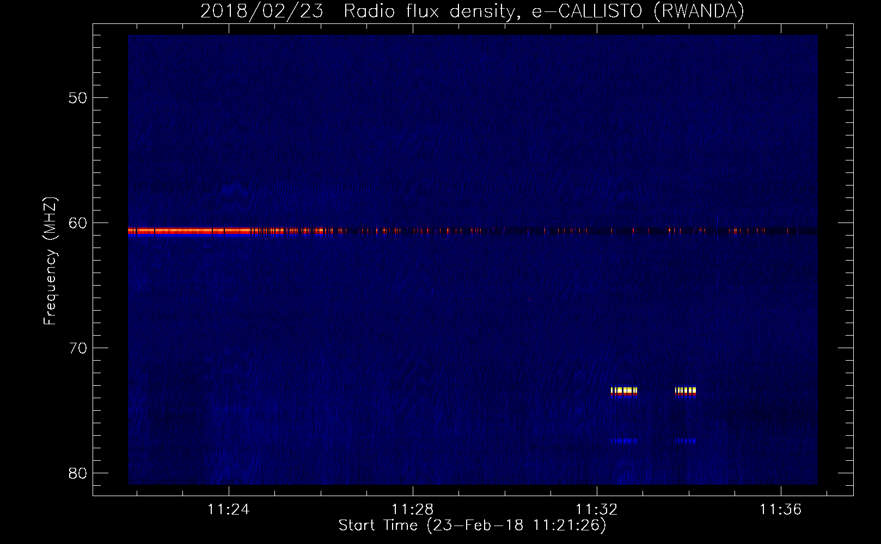Click the '11:24' time tick label
The image size is (881, 544).
click(x=229, y=509)
